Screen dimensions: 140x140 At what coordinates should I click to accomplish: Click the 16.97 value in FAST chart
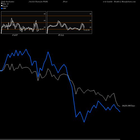coord(41,29)
